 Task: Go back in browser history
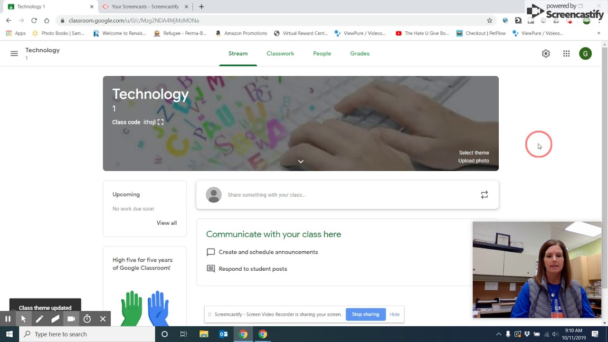coord(9,20)
